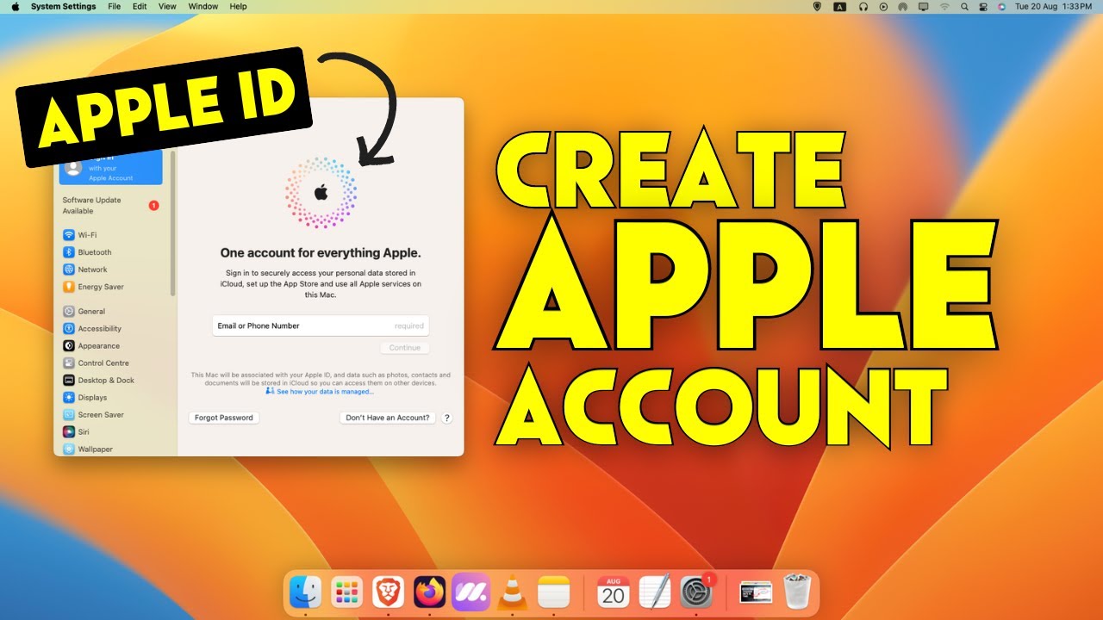Open TextEdit from the Dock
Screen dimensions: 1103x620
coord(655,592)
